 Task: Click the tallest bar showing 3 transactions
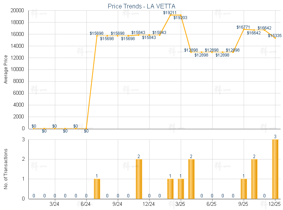tap(275, 169)
